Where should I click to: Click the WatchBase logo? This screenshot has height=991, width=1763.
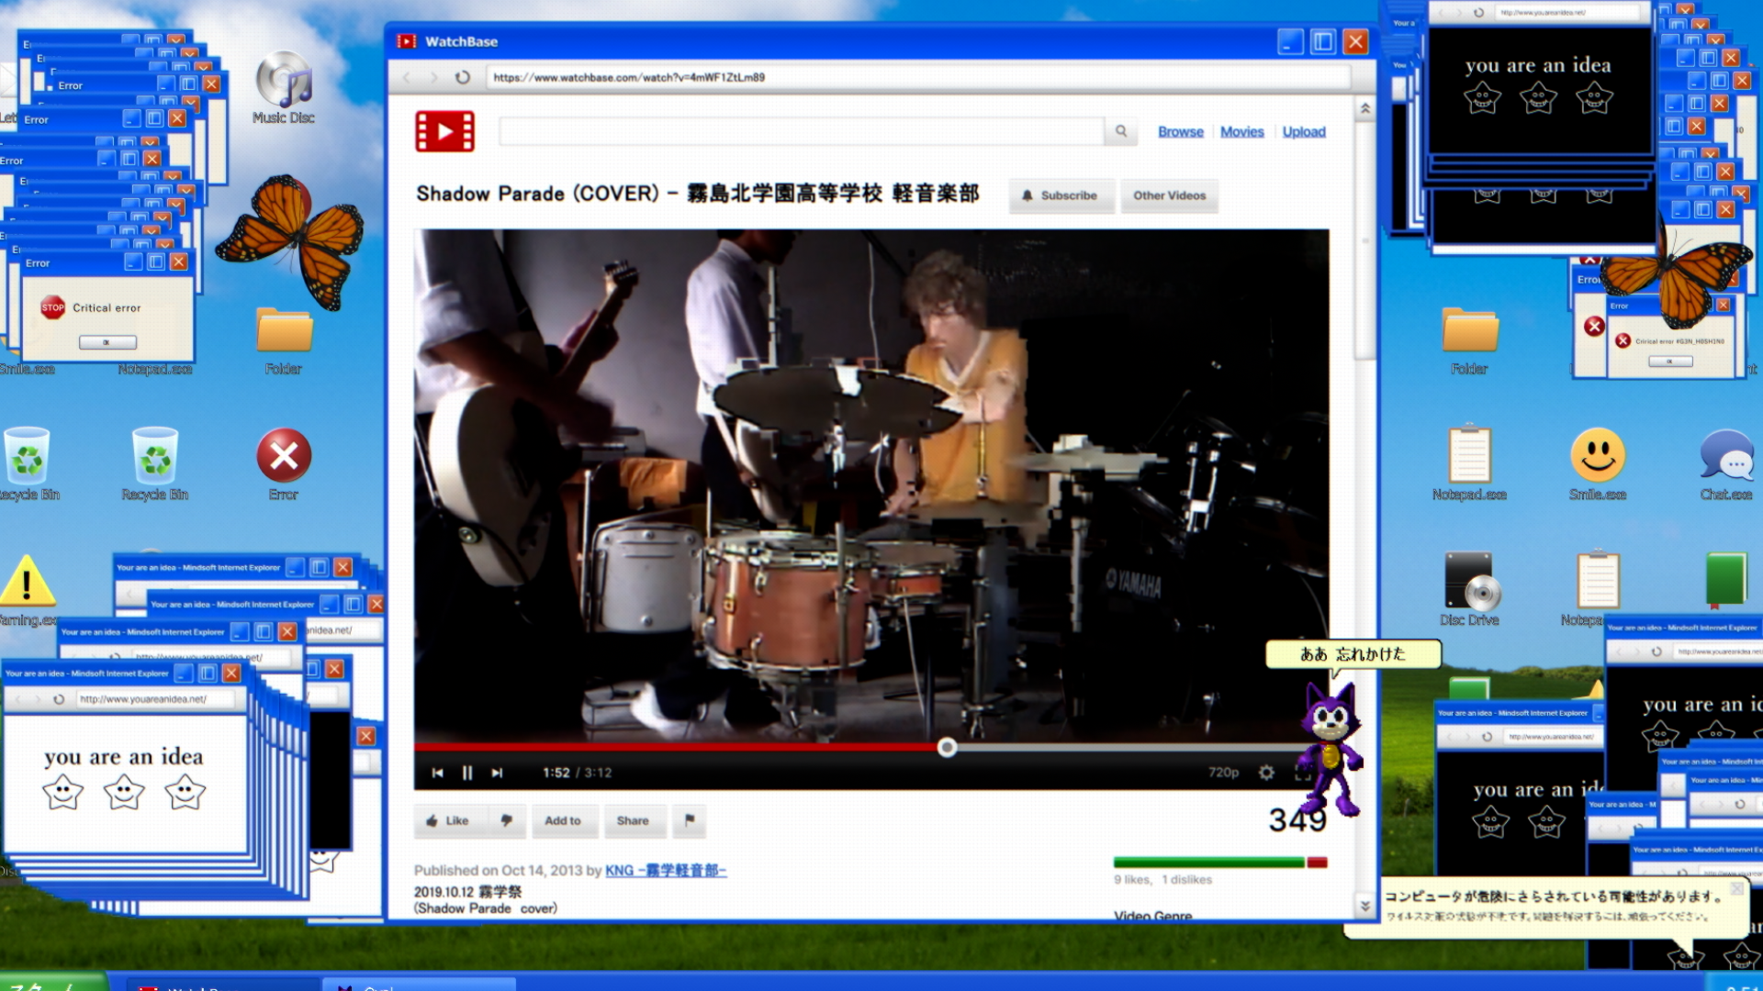(x=444, y=131)
